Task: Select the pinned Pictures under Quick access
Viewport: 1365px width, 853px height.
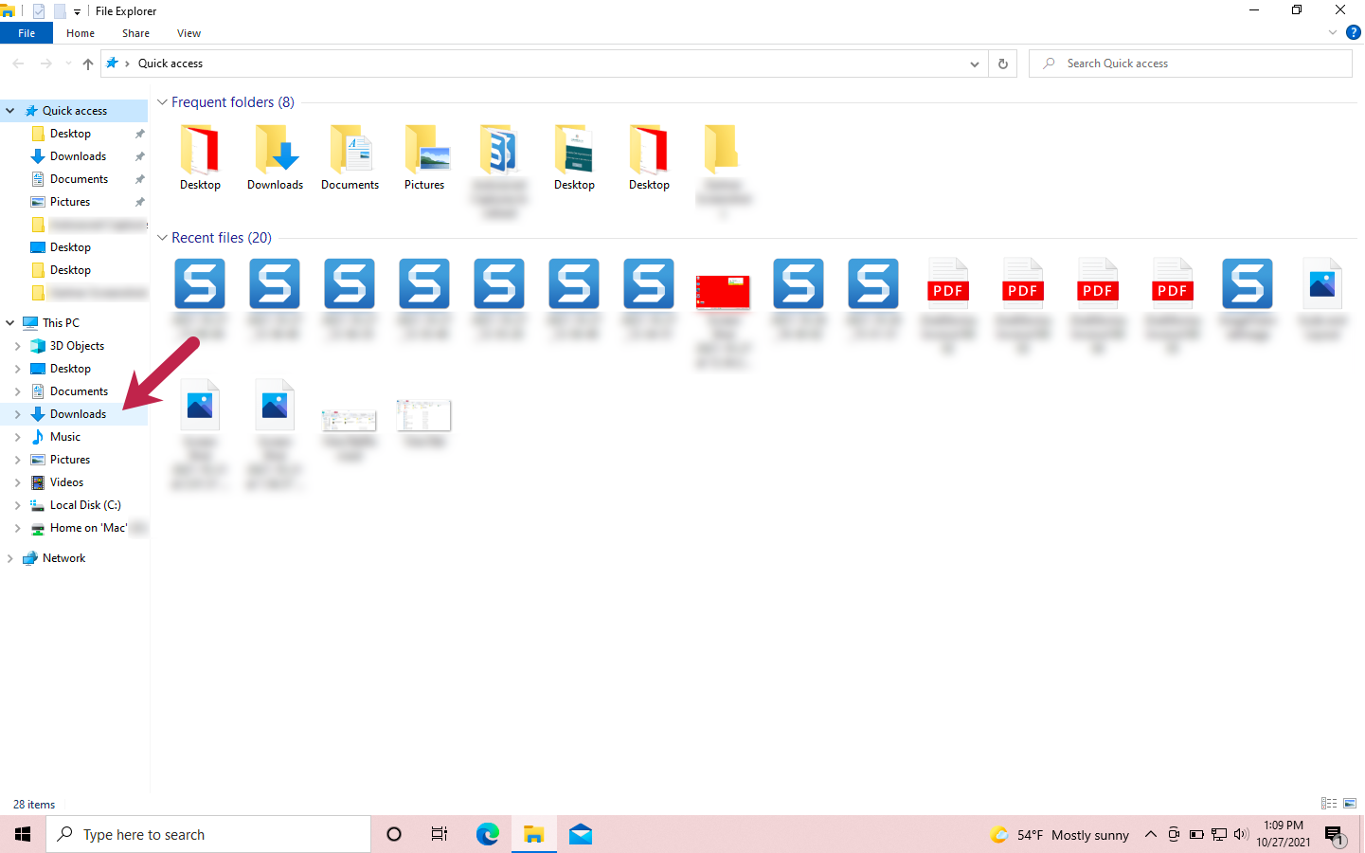Action: coord(70,202)
